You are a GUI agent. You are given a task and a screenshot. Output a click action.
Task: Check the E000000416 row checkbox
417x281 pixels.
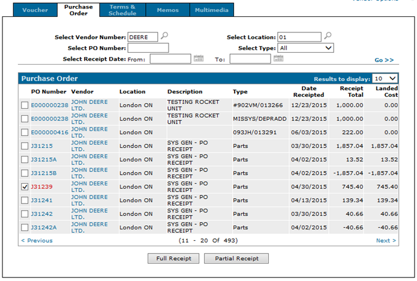click(x=25, y=132)
